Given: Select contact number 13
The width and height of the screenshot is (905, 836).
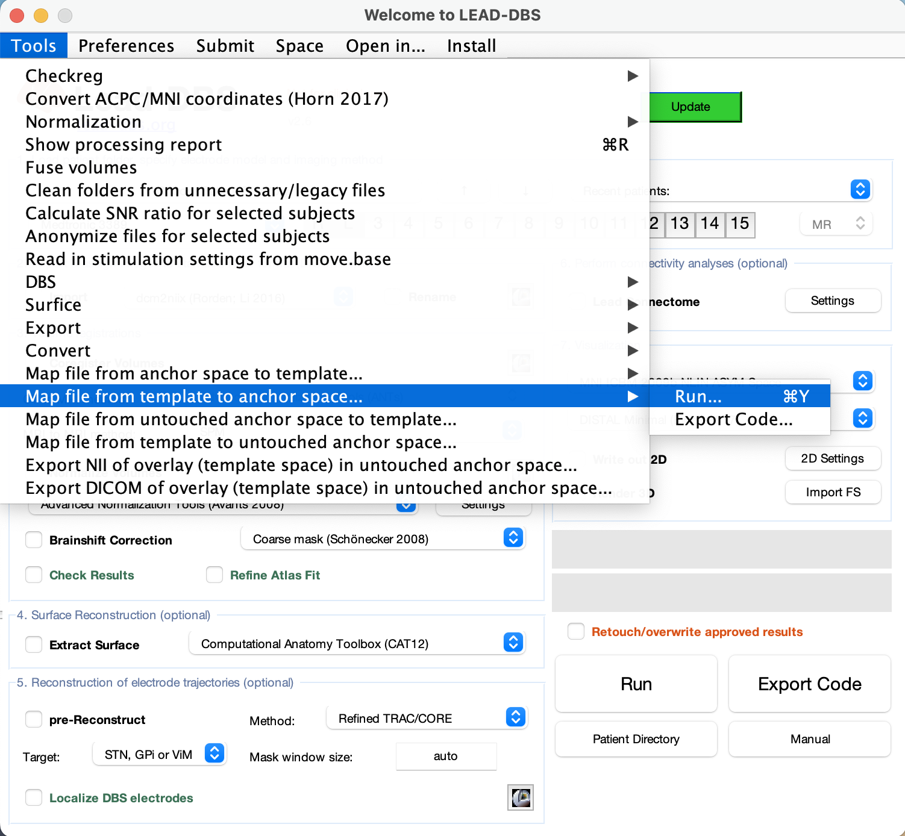Looking at the screenshot, I should [680, 224].
